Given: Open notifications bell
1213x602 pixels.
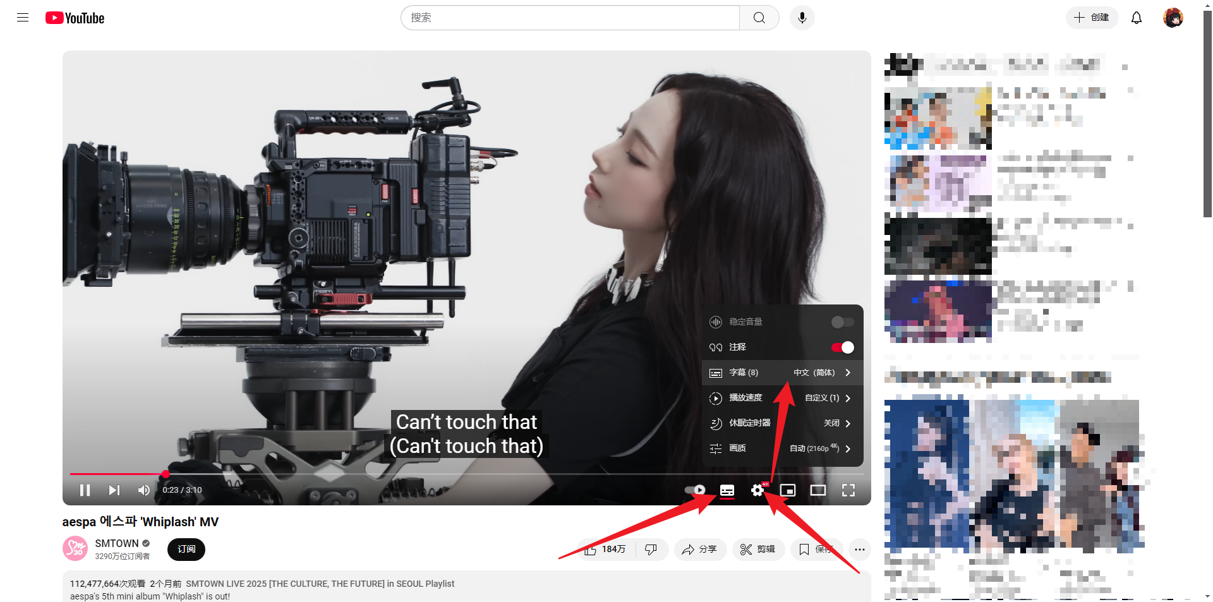Looking at the screenshot, I should [1137, 18].
